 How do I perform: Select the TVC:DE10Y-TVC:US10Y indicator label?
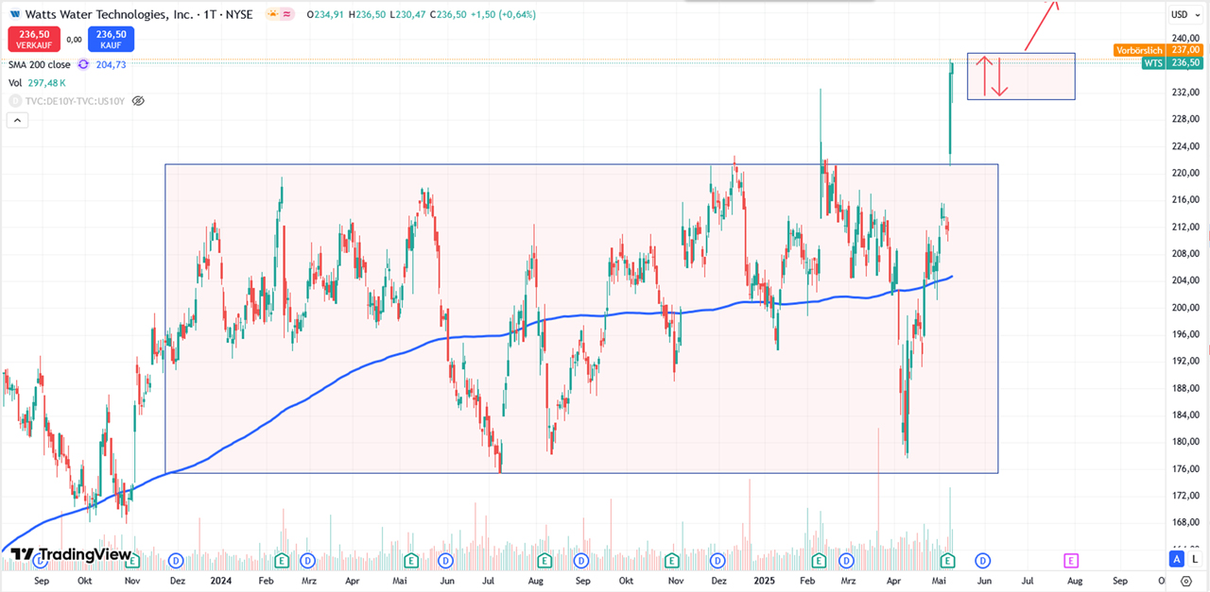tap(75, 100)
